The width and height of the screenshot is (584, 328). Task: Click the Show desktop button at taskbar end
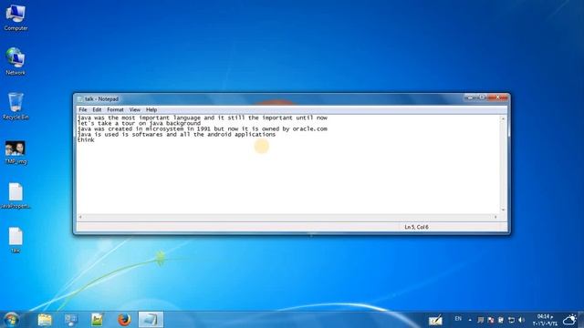tap(581, 320)
